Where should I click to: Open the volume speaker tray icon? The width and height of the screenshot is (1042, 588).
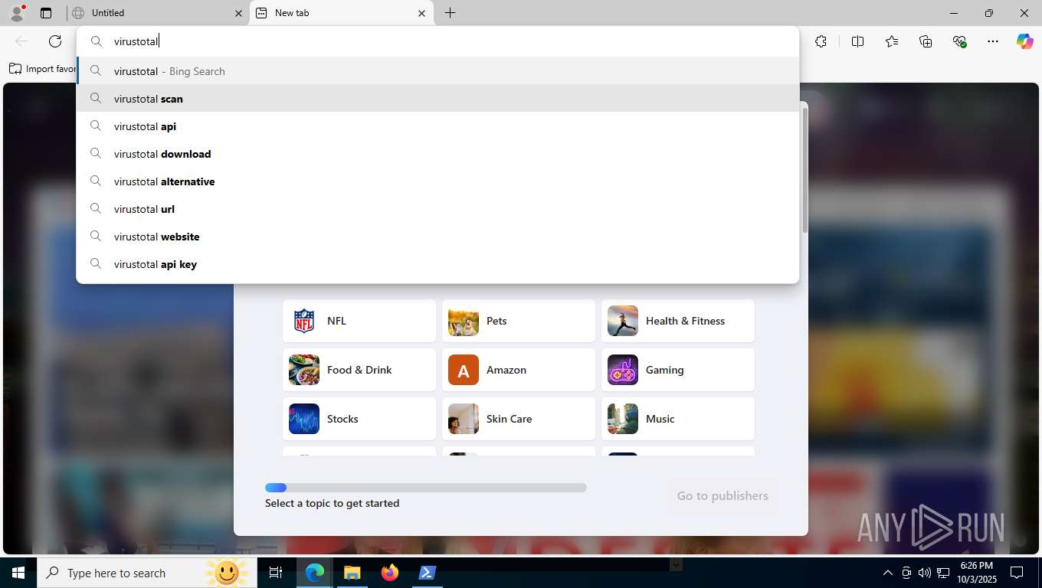pyautogui.click(x=924, y=573)
